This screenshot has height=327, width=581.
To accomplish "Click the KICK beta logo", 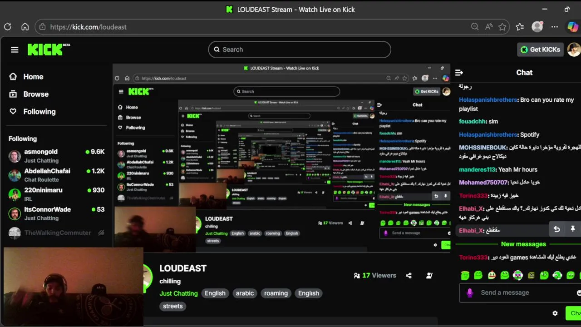I will (x=49, y=50).
